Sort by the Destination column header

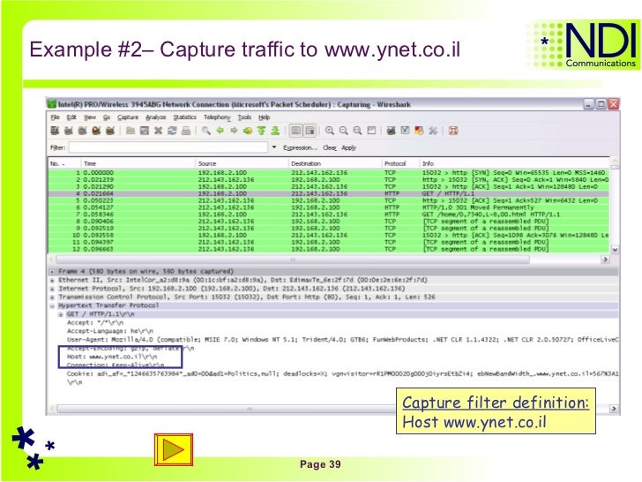tap(334, 163)
